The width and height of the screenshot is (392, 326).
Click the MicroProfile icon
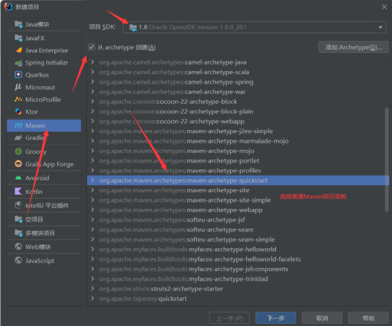[18, 99]
